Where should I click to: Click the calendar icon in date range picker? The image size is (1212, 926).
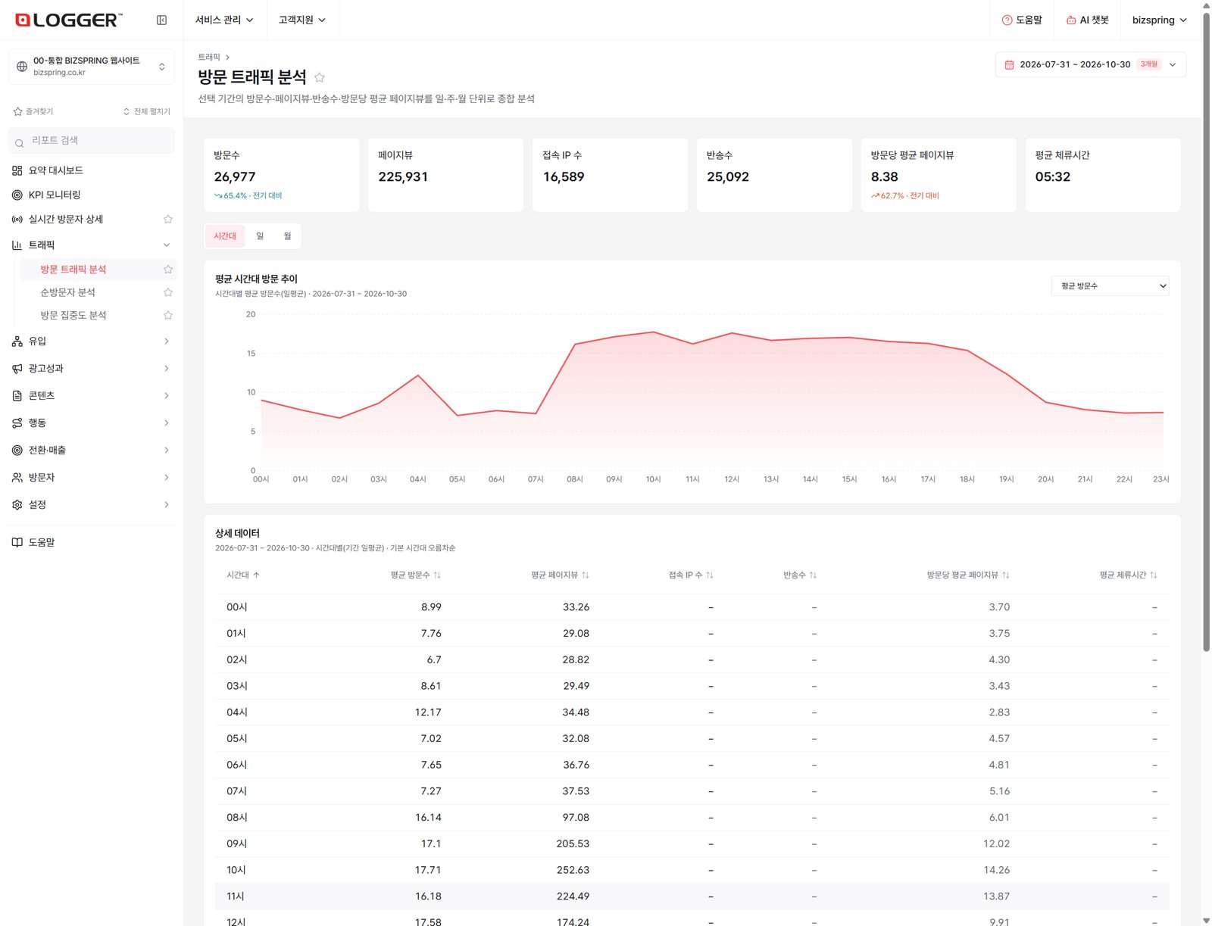point(1009,65)
